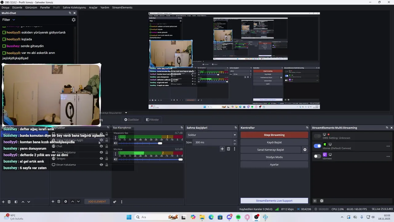Enter Stüdyo Modu
Image resolution: width=394 pixels, height=222 pixels.
274,157
